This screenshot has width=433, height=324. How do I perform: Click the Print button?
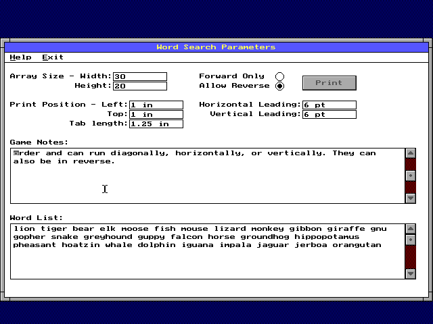point(329,83)
